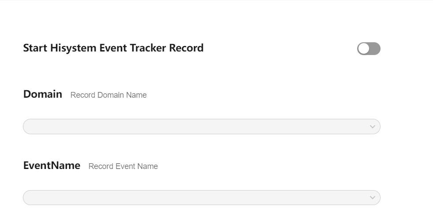Image resolution: width=433 pixels, height=224 pixels.
Task: Open the EventName dropdown list
Action: tap(202, 198)
